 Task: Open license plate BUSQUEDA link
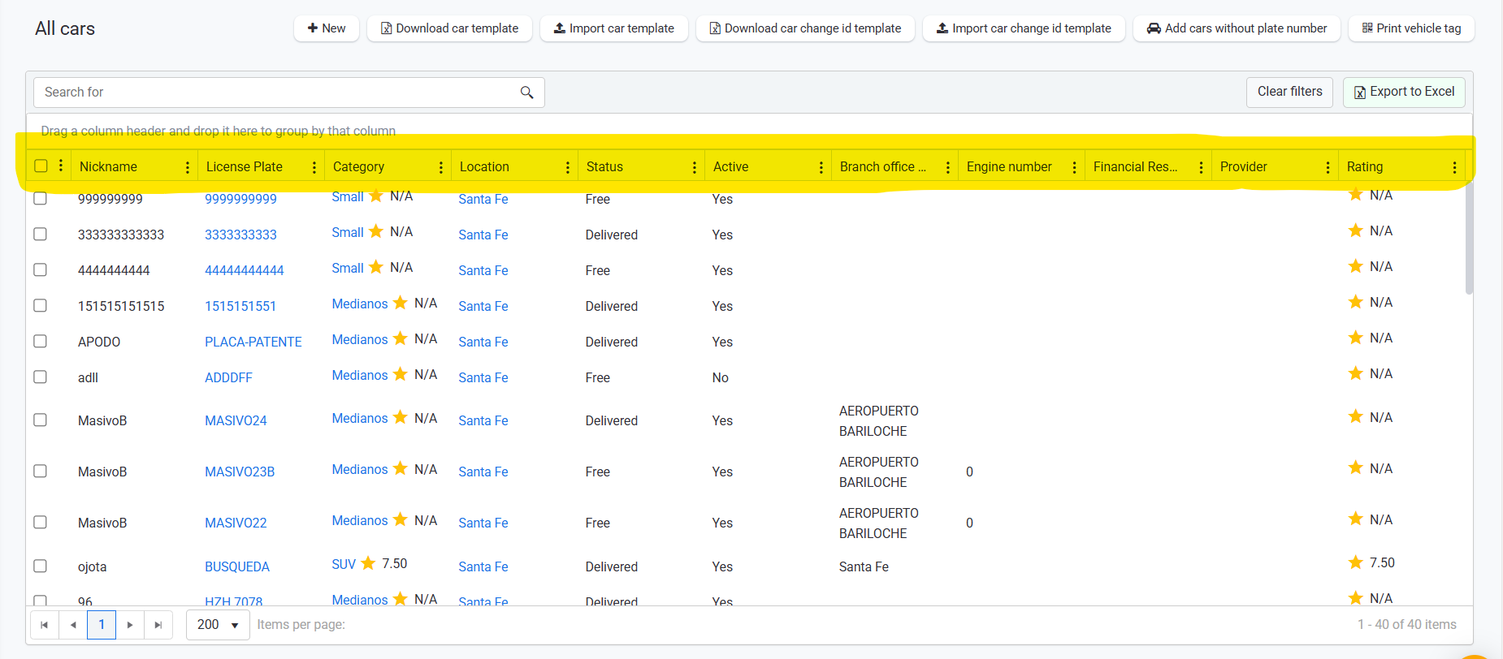(237, 566)
